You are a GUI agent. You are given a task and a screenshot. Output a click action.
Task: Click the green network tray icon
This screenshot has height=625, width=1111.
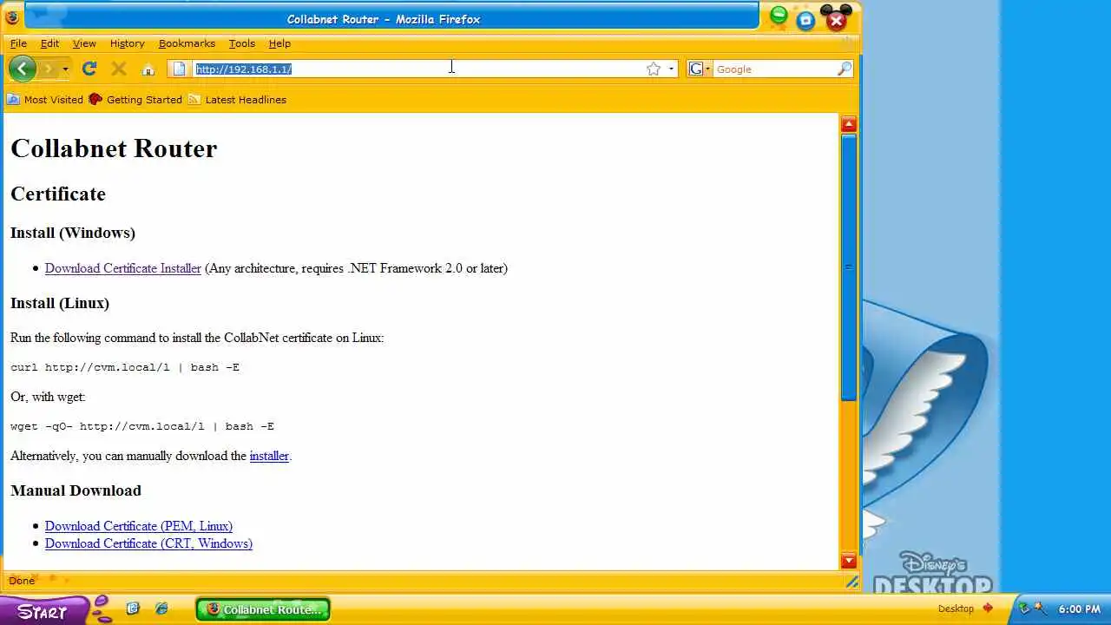coord(1023,609)
